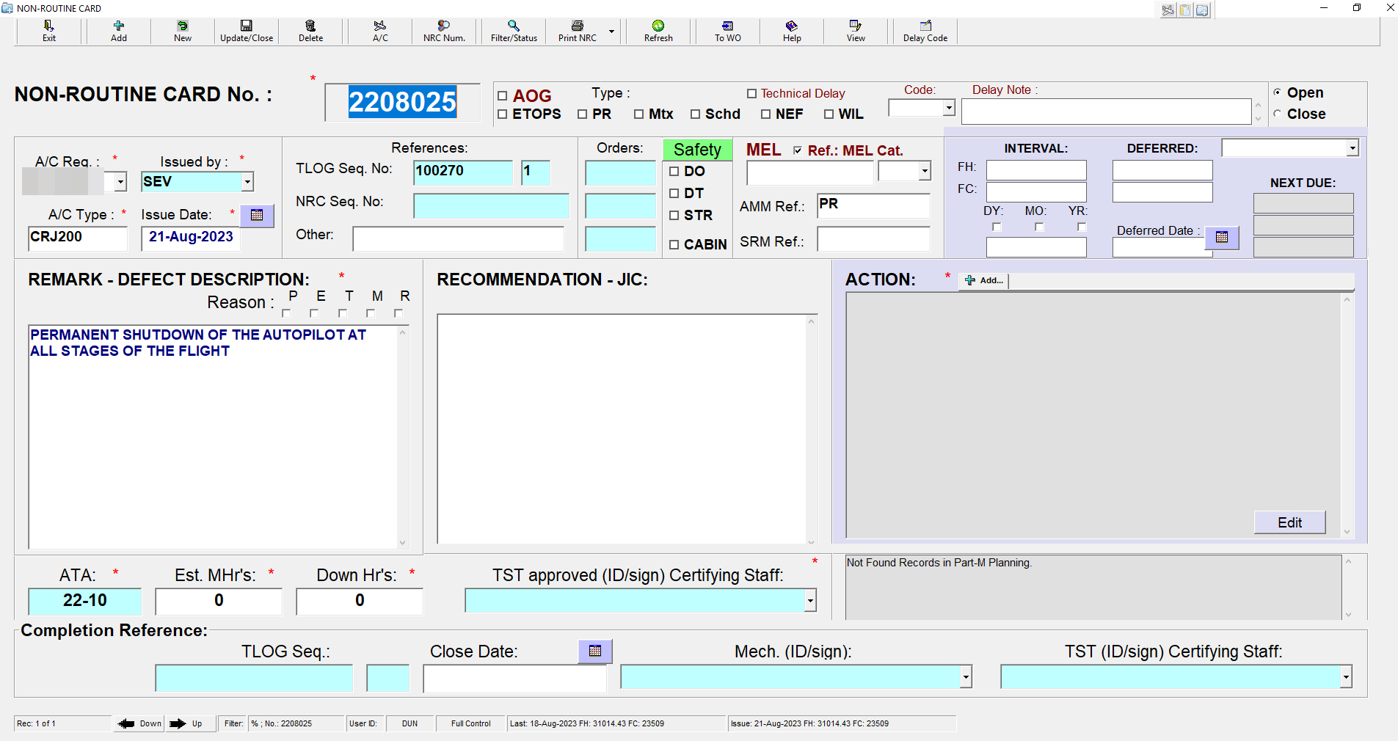Enable the AOG checkbox

pos(503,96)
